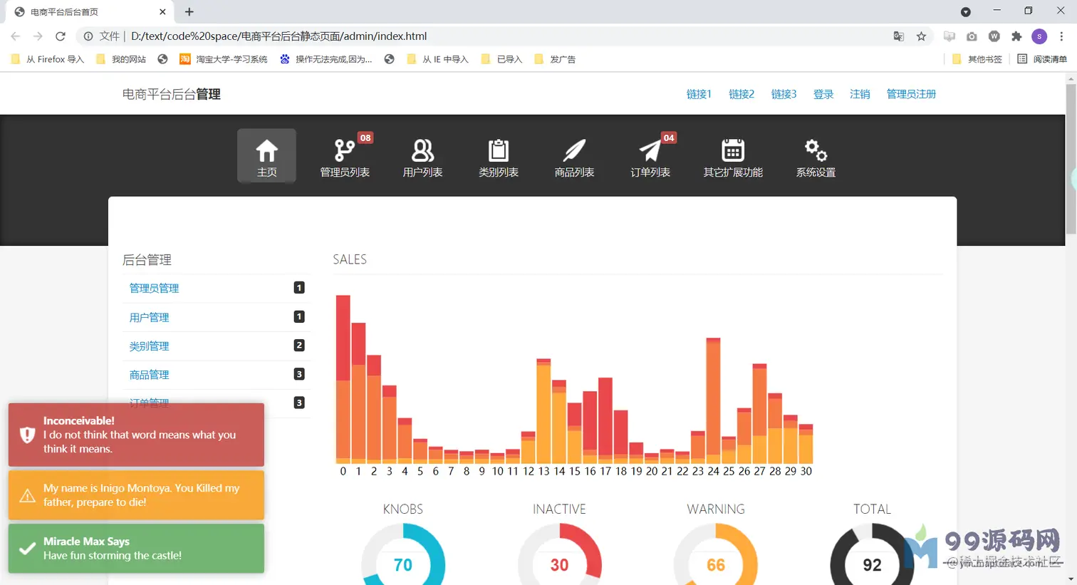The width and height of the screenshot is (1077, 585).
Task: Open the 已导入 bookmark folder
Action: 501,59
